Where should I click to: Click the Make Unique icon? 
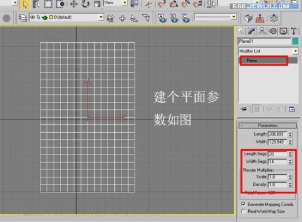point(269,109)
